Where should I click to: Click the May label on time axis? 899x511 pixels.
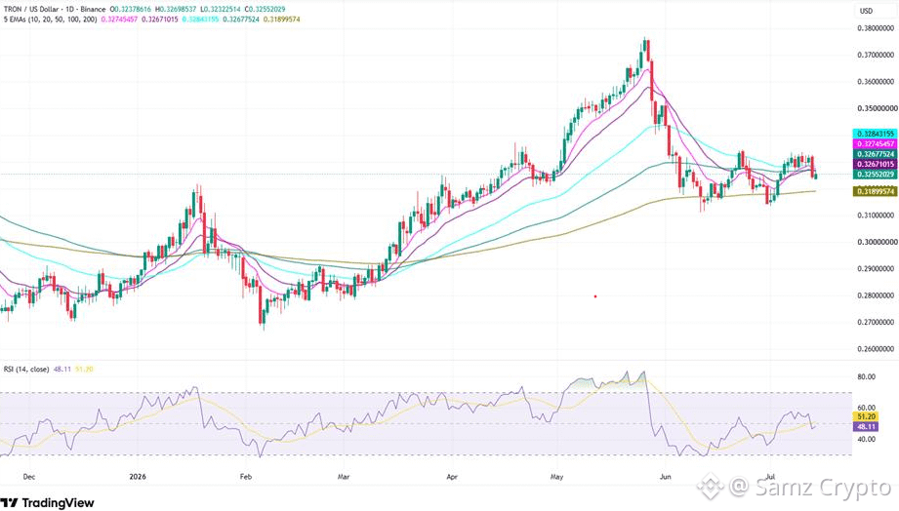click(556, 477)
